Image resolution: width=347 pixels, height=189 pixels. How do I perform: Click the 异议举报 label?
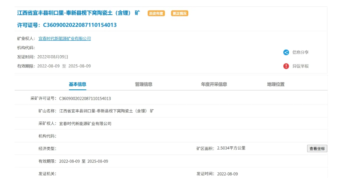tap(300, 66)
